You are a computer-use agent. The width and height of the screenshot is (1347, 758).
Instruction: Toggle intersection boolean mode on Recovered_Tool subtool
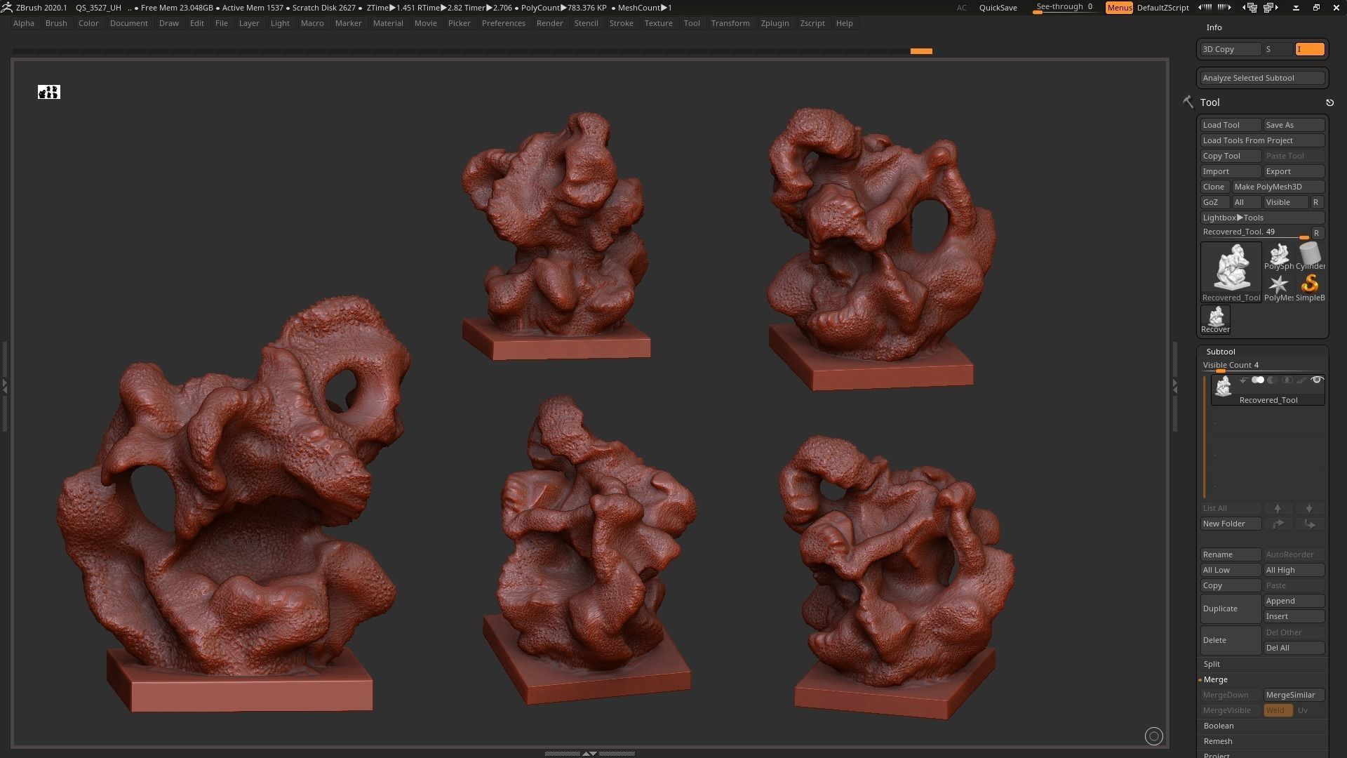(x=1287, y=380)
